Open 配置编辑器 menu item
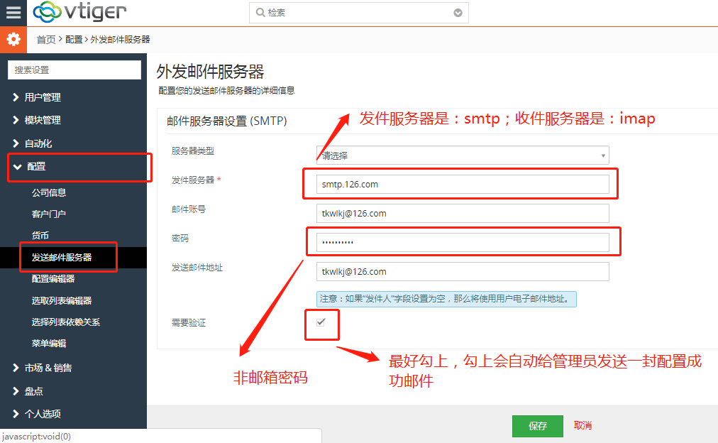718x443 pixels. tap(53, 279)
